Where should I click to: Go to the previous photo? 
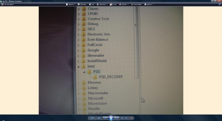106,118
